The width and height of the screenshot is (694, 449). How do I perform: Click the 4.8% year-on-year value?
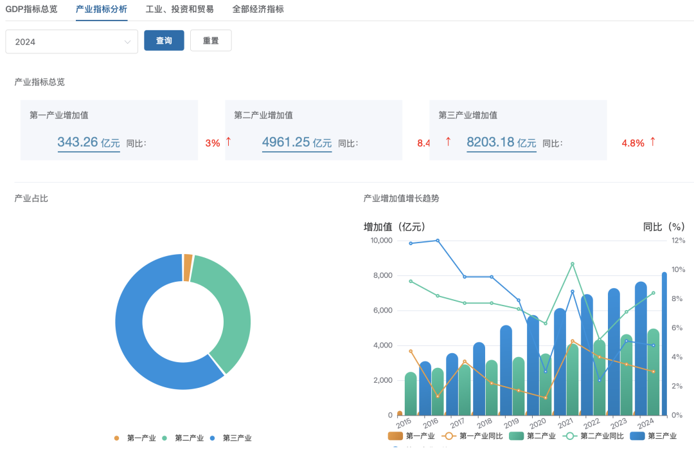(633, 143)
